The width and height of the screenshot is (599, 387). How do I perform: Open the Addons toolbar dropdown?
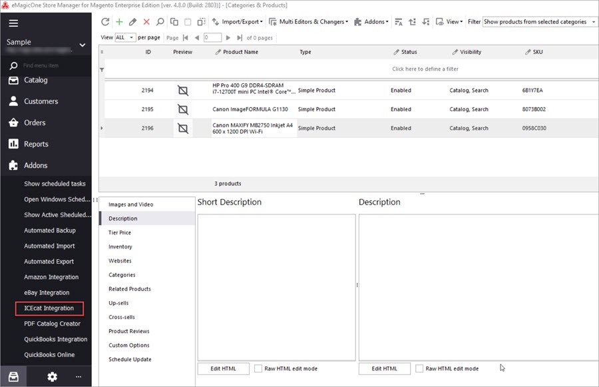click(x=371, y=22)
